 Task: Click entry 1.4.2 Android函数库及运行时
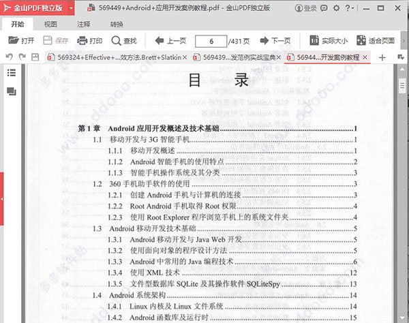tap(232, 318)
